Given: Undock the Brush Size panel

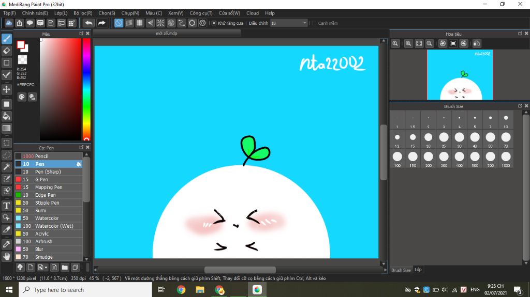Looking at the screenshot, I should click(x=520, y=106).
